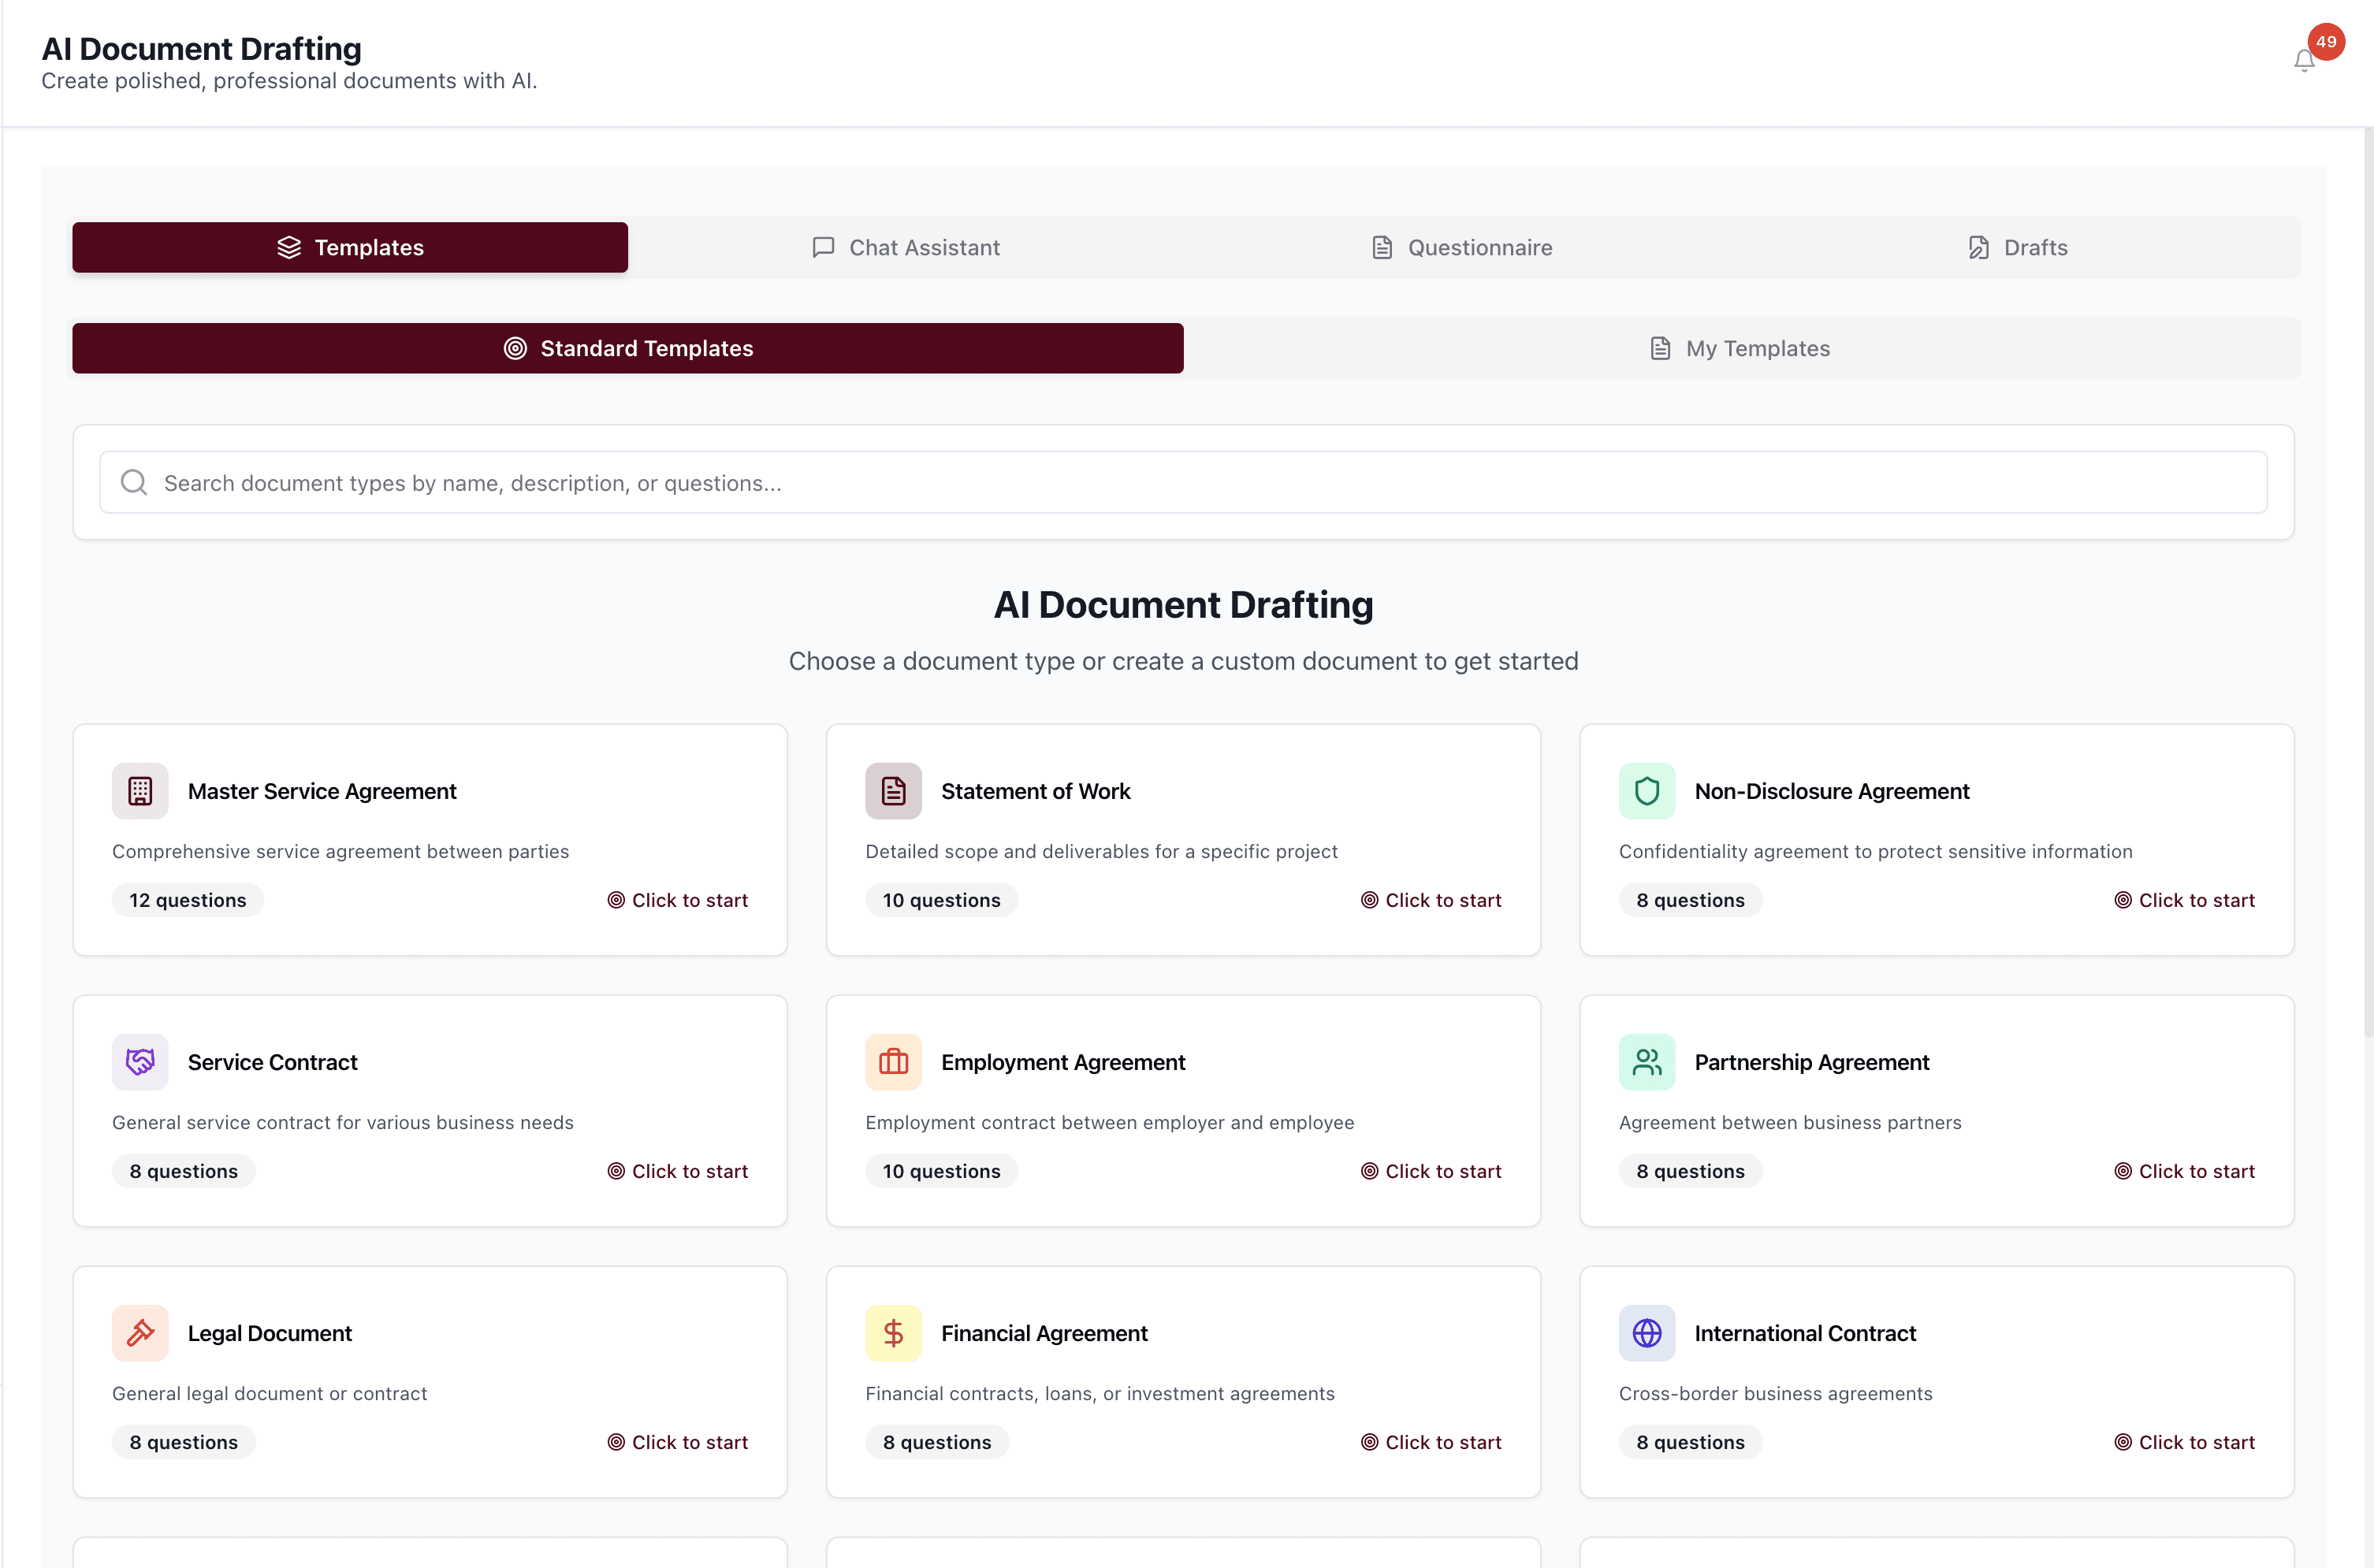Viewport: 2374px width, 1568px height.
Task: Click to start Non-Disclosure Agreement
Action: click(x=2185, y=900)
